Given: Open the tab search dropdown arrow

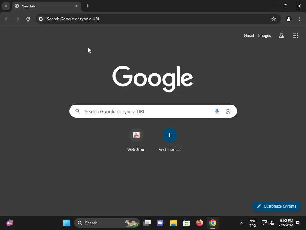Looking at the screenshot, I should coord(6,6).
